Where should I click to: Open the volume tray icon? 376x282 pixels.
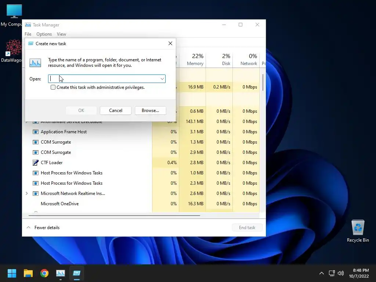click(x=341, y=273)
